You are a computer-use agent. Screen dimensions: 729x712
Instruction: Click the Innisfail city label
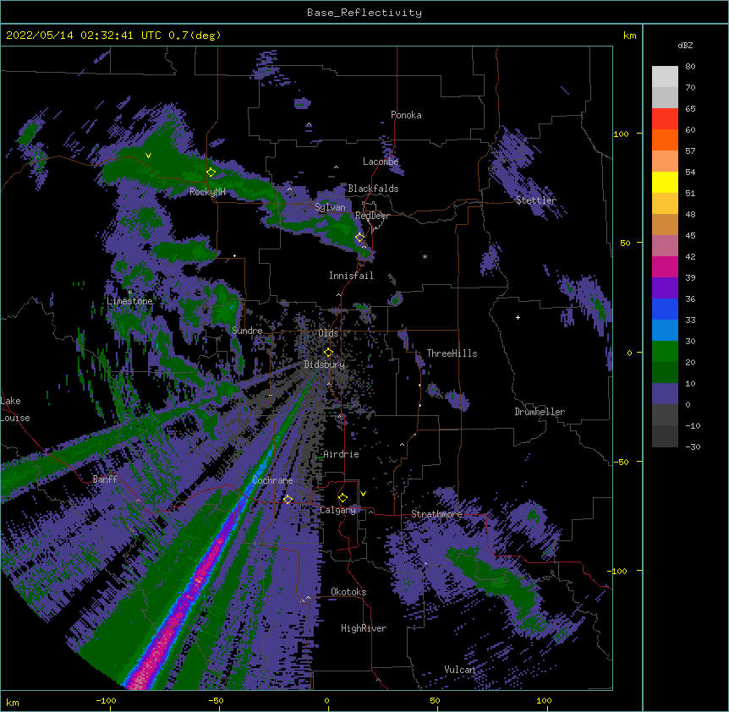pos(351,276)
